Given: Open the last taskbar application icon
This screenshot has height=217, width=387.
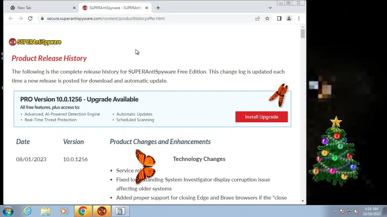Looking at the screenshot, I should coord(121,211).
